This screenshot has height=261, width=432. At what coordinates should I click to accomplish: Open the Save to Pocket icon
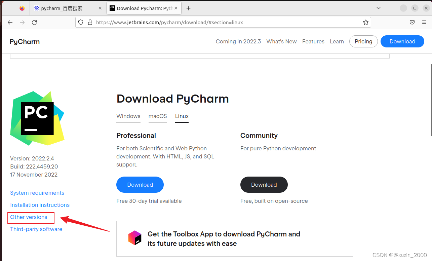click(x=412, y=23)
